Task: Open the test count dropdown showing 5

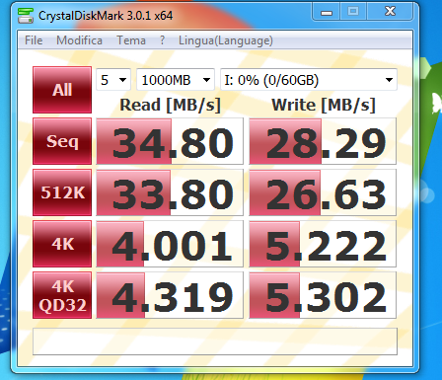Action: 113,80
